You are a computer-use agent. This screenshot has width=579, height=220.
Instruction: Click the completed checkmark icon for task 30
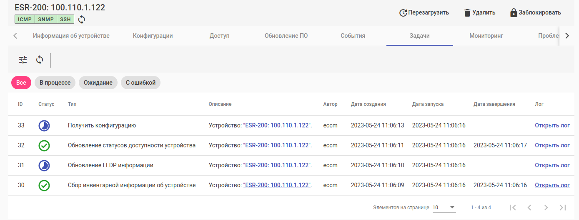click(44, 186)
